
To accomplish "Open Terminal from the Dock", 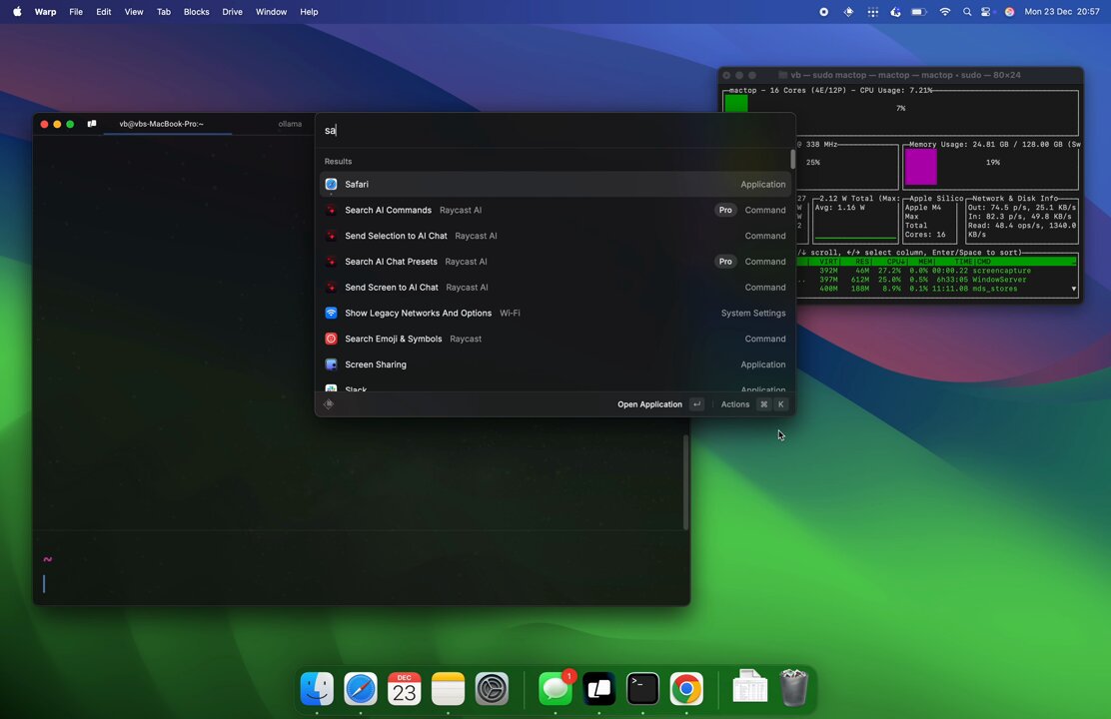I will [x=642, y=688].
